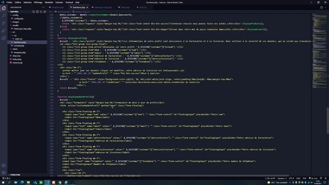329x185 pixels.
Task: Open the Edition menu
Action: coord(18,2)
